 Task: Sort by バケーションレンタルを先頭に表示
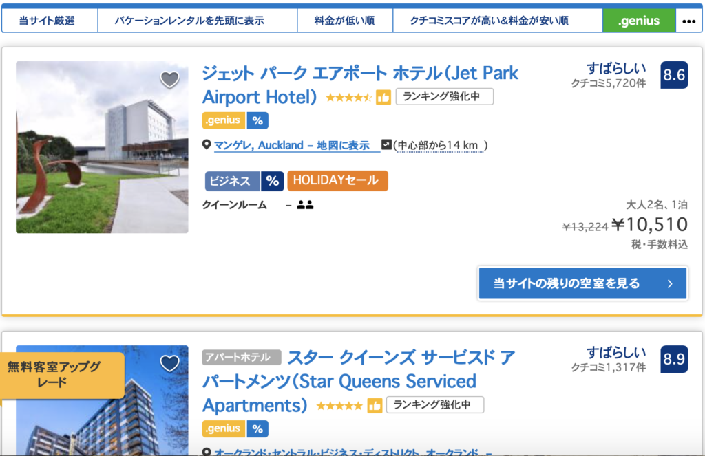(x=198, y=21)
